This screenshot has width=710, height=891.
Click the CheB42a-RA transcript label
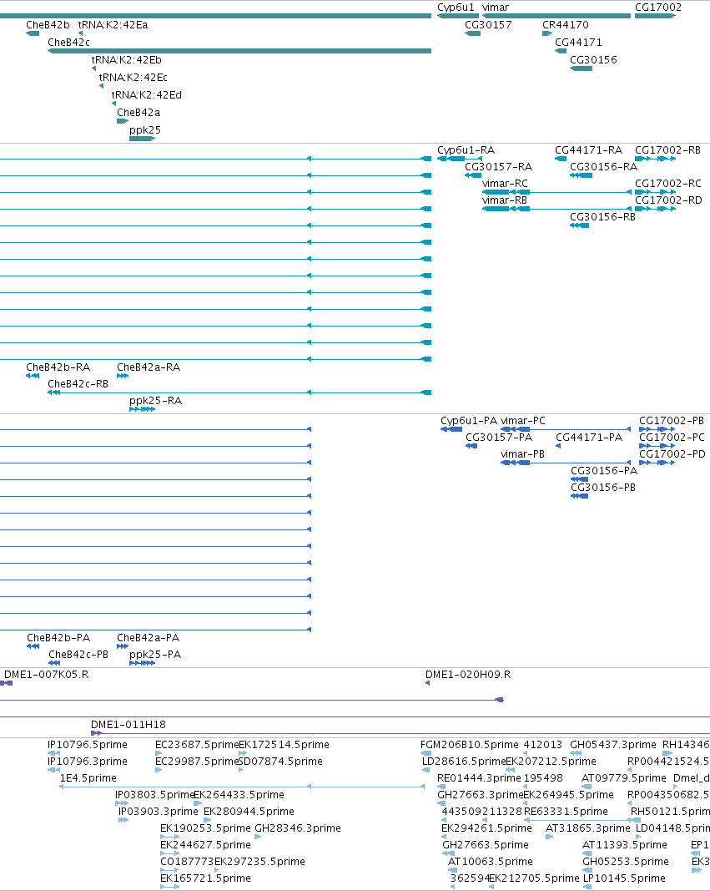(x=149, y=367)
